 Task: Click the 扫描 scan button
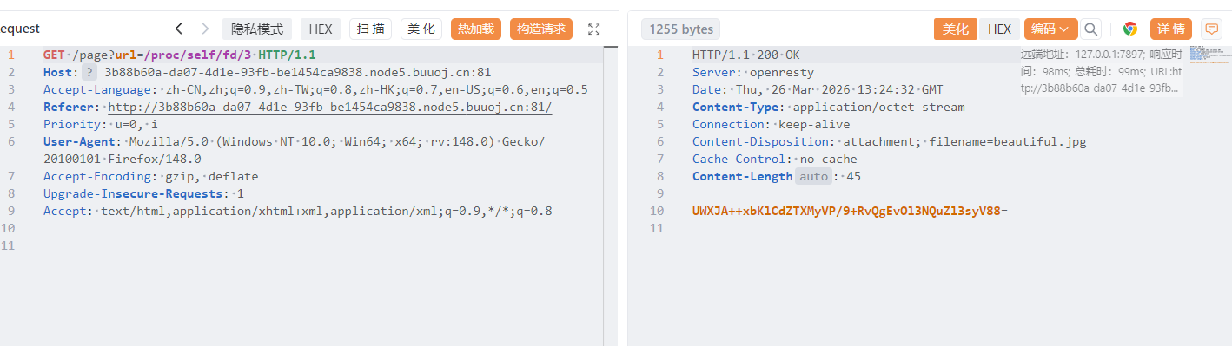[x=371, y=29]
